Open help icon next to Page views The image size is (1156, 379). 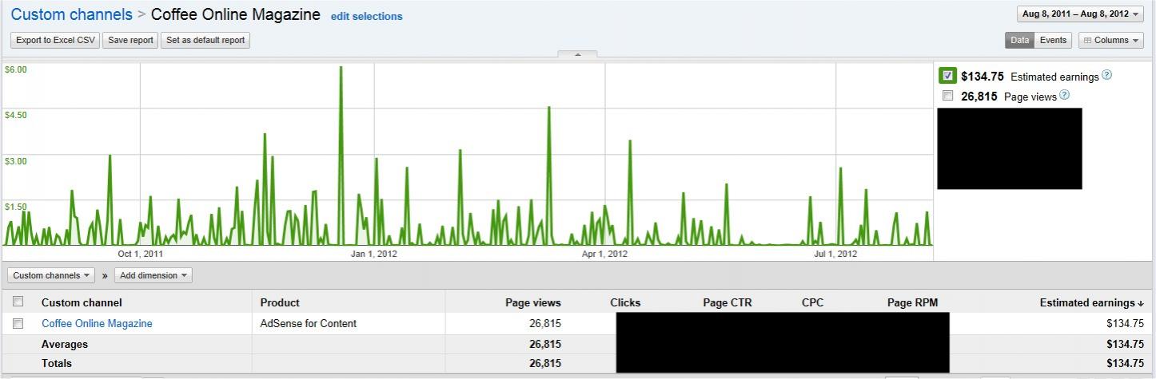tap(1064, 95)
